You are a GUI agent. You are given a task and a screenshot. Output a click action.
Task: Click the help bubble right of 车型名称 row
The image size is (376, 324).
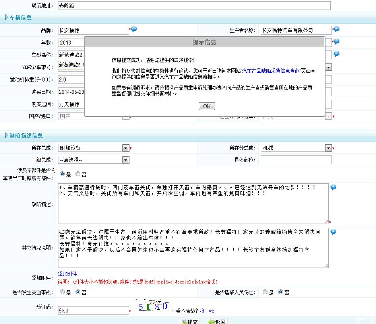337,54
